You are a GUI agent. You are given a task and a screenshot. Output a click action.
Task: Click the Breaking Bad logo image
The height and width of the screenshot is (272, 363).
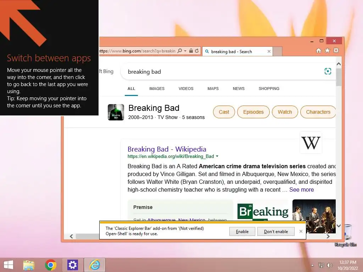(x=263, y=211)
